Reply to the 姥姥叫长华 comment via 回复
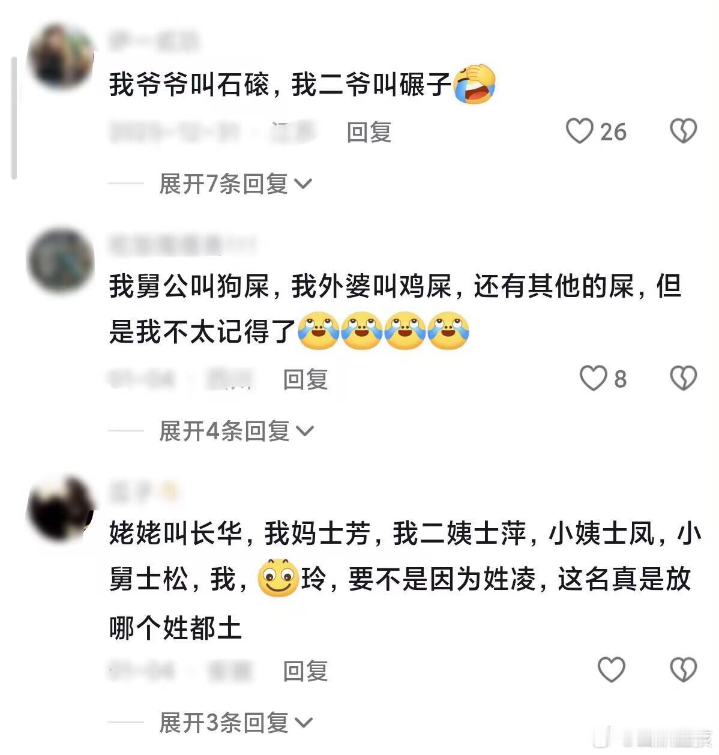The image size is (719, 755). [305, 671]
